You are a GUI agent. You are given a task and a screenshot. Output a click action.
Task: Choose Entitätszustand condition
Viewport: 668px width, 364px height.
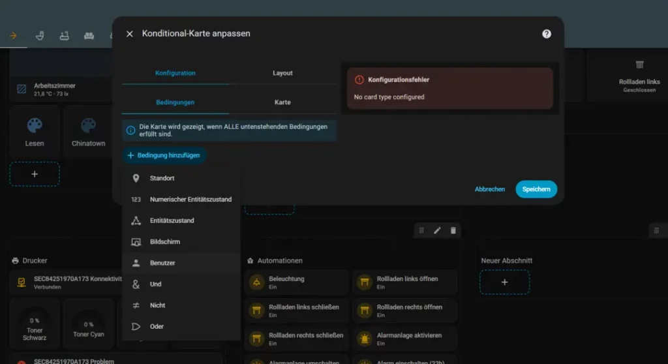click(181, 220)
